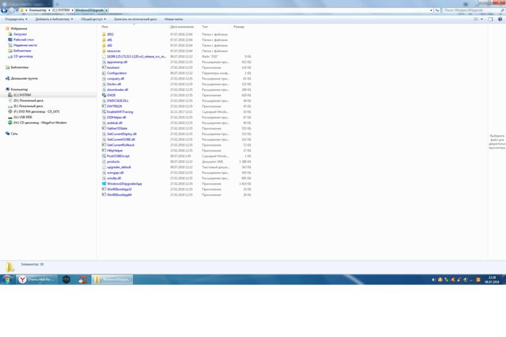Select the DW20 application icon
Screen dimensions: 506x337
tap(104, 95)
